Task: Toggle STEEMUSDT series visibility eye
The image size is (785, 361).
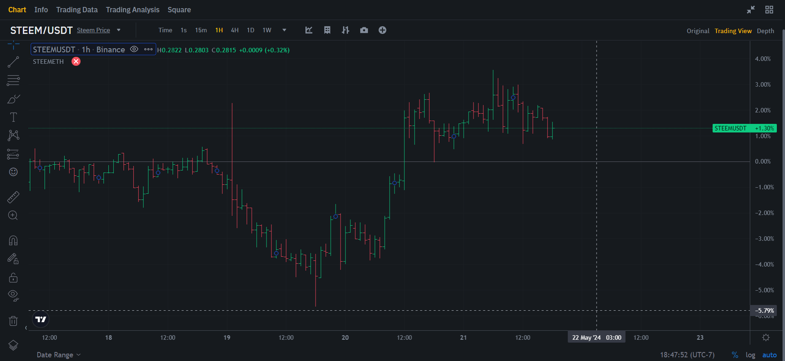Action: pos(134,49)
